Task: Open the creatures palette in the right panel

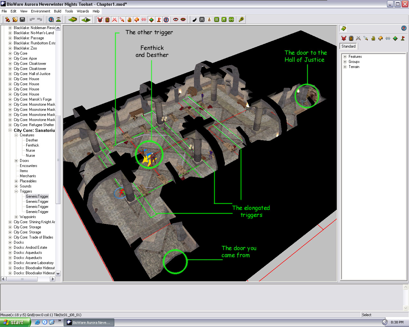Action: point(344,38)
